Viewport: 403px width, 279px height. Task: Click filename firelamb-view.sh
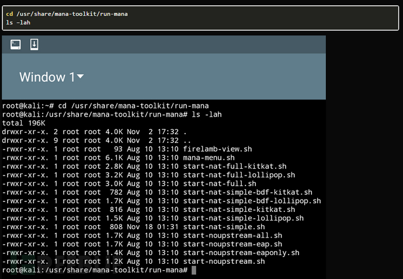tap(217, 149)
